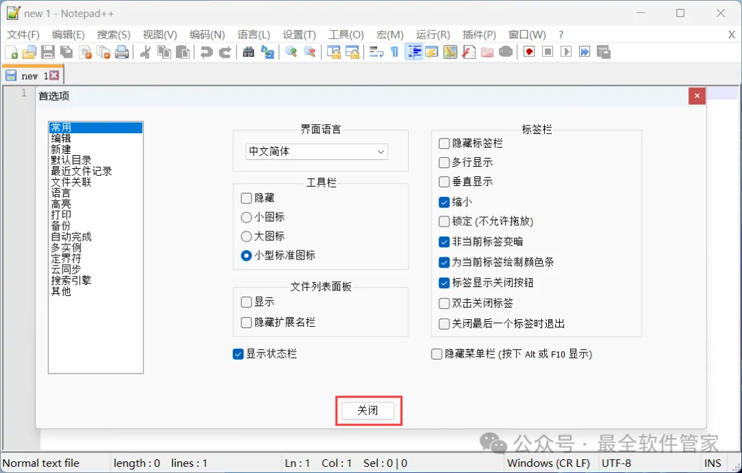Click the Copy toolbar icon
742x473 pixels.
pyautogui.click(x=164, y=52)
